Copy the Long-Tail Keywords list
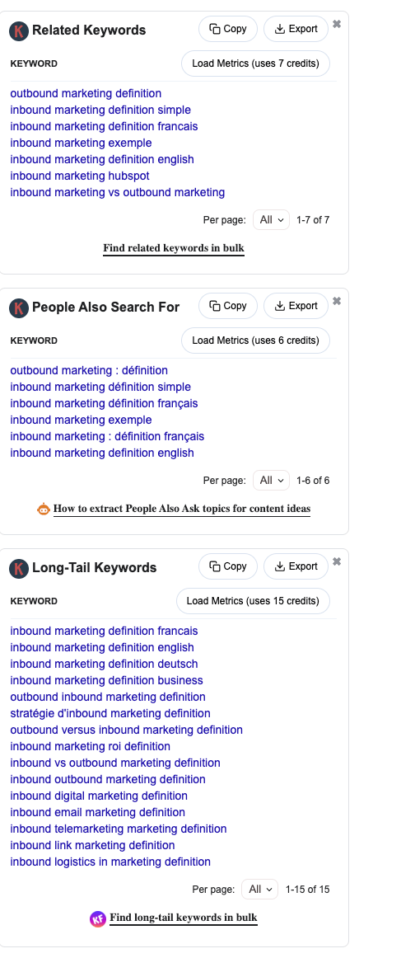 (x=228, y=566)
